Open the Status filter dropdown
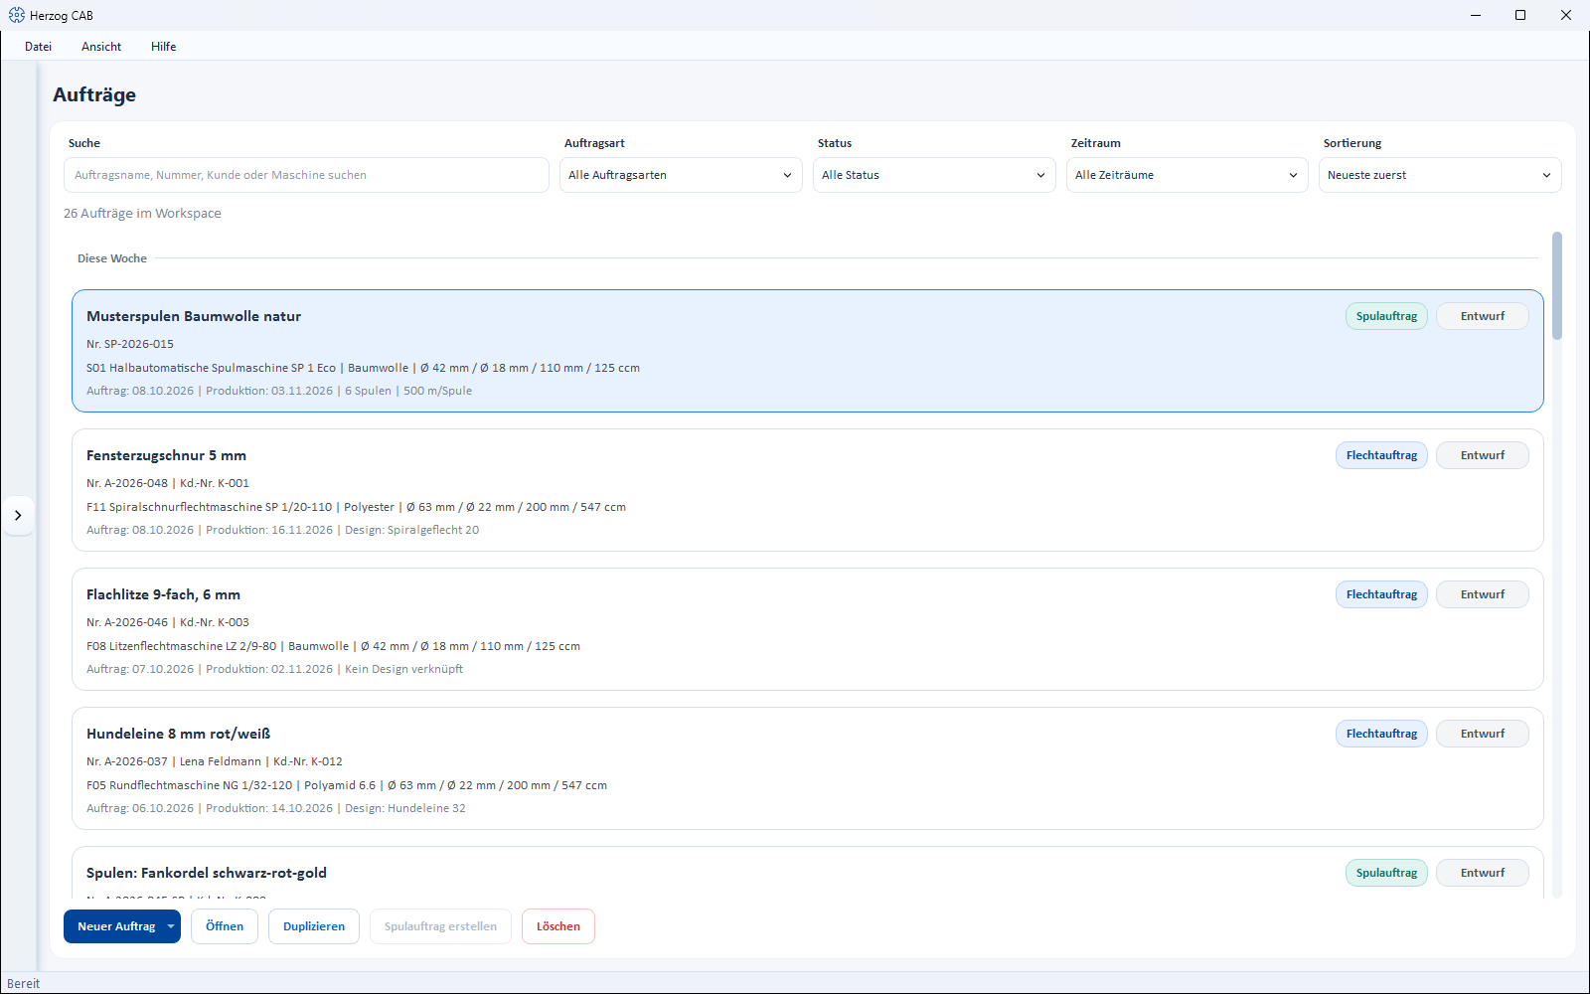The width and height of the screenshot is (1590, 994). 934,175
